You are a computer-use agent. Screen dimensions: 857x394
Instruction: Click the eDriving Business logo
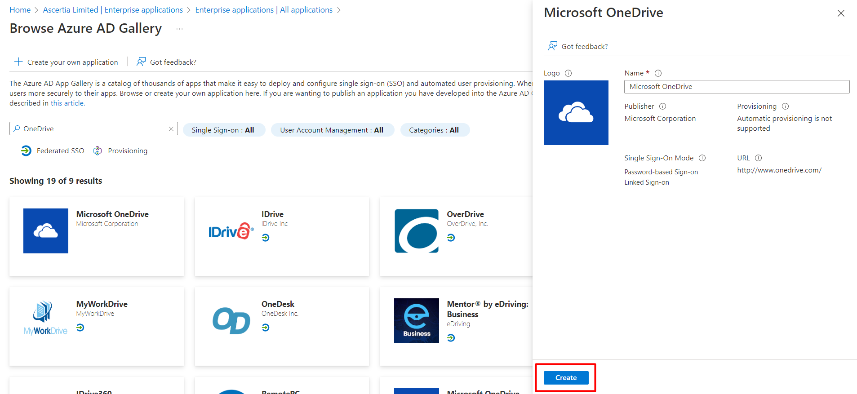click(417, 321)
